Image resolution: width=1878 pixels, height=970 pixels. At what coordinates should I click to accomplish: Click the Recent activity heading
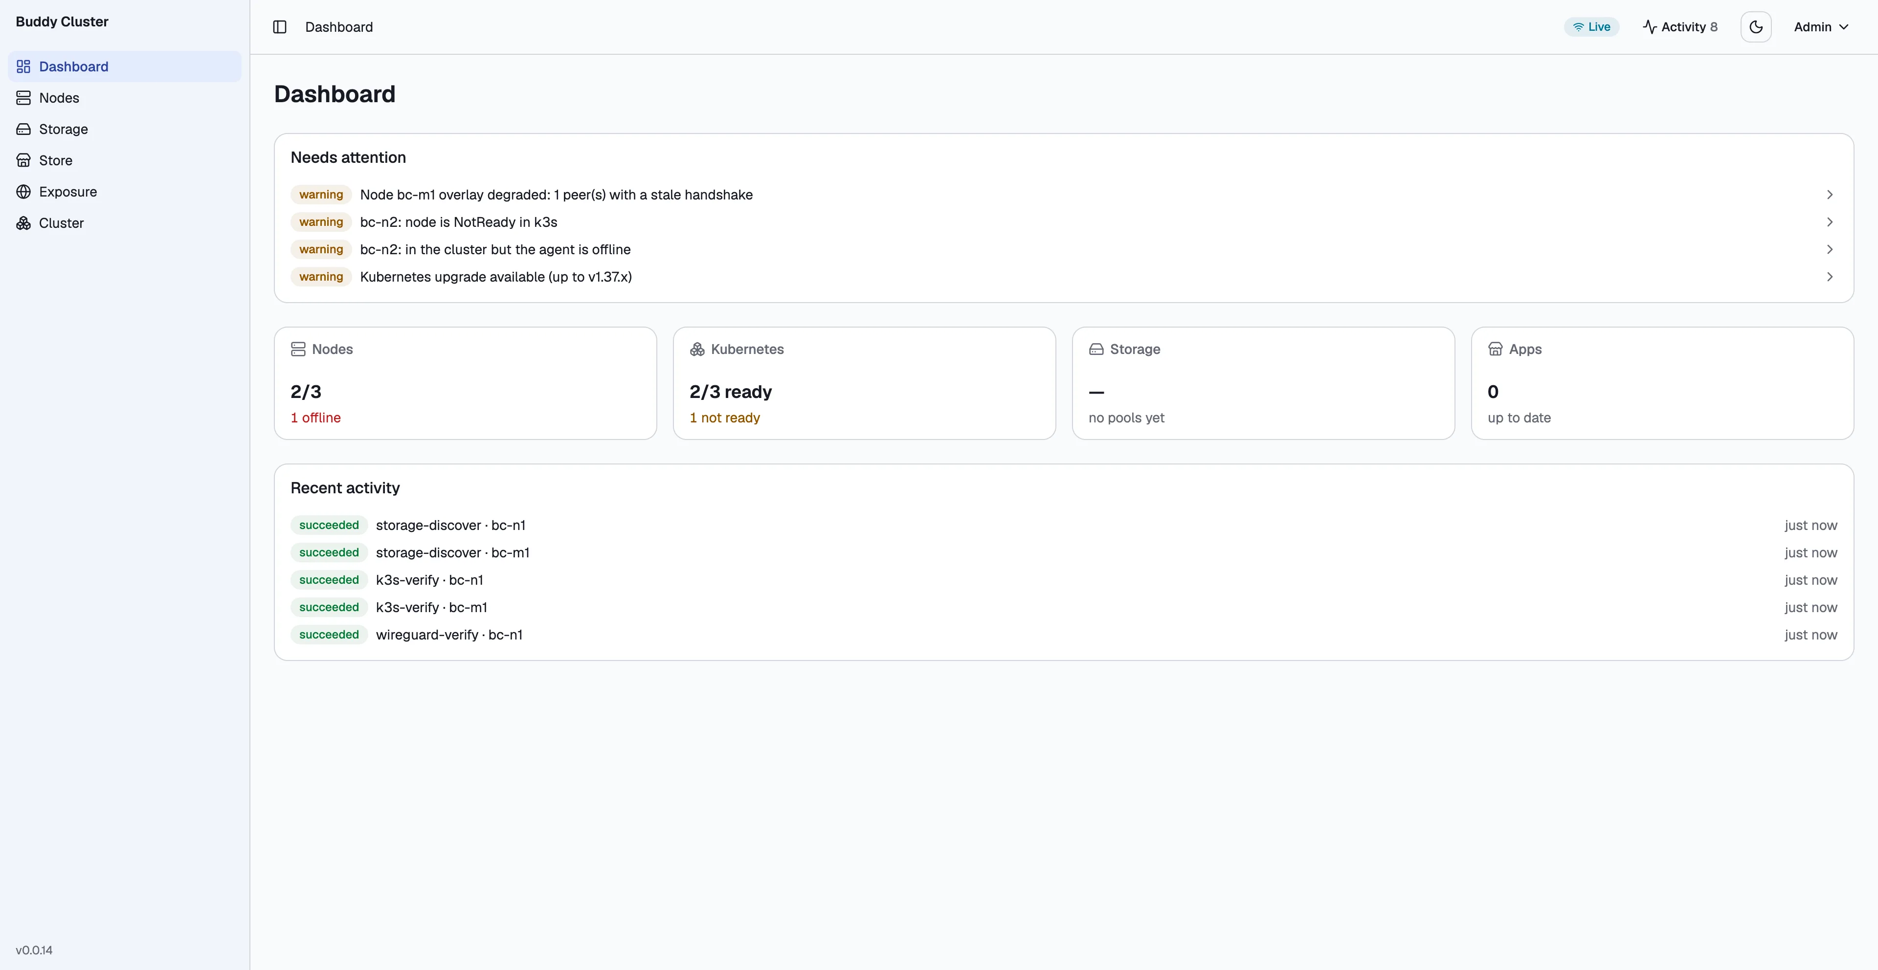pos(345,488)
